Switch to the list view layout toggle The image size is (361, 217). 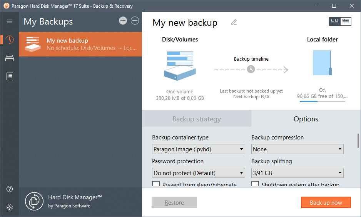346,22
